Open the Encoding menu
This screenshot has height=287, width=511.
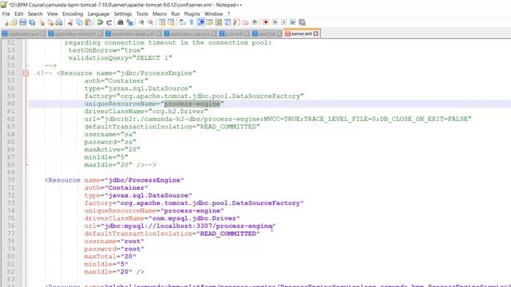[73, 14]
